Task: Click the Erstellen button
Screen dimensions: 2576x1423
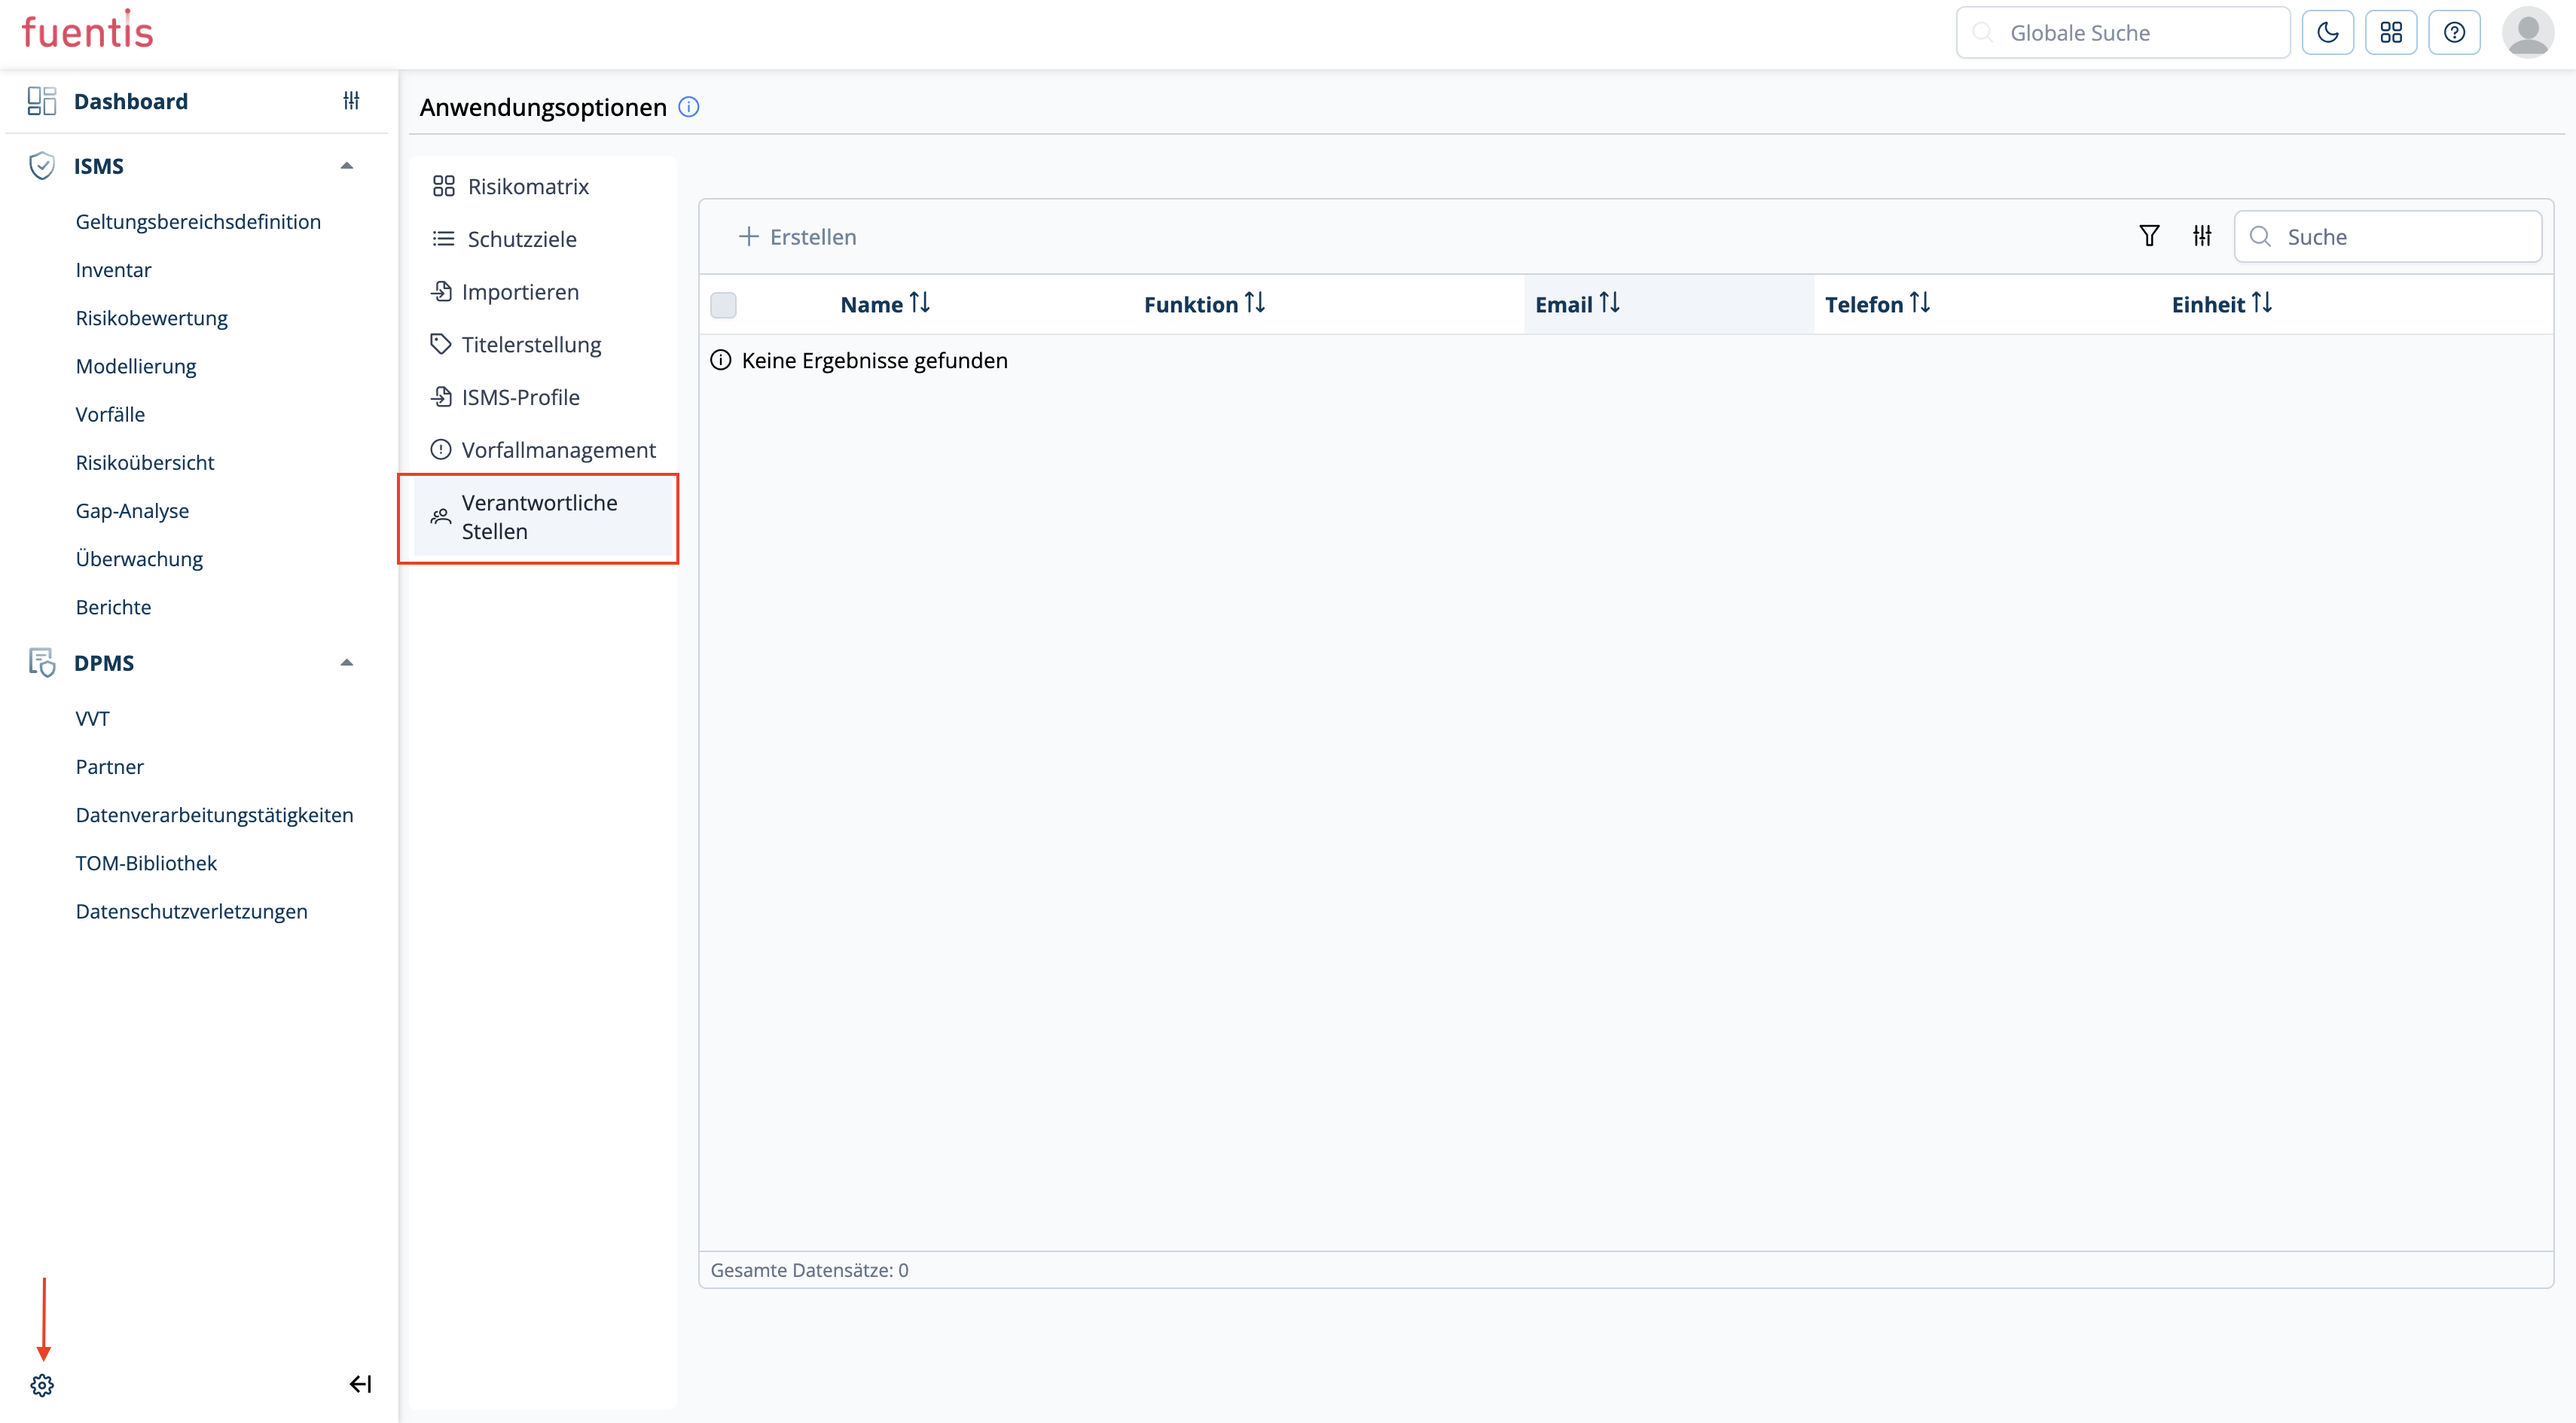Action: coord(798,237)
